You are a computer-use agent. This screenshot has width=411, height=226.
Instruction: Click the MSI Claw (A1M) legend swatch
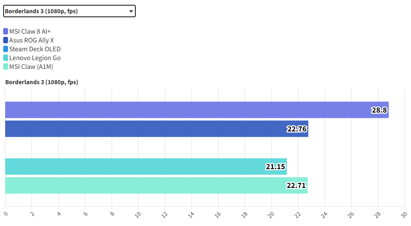click(x=6, y=67)
